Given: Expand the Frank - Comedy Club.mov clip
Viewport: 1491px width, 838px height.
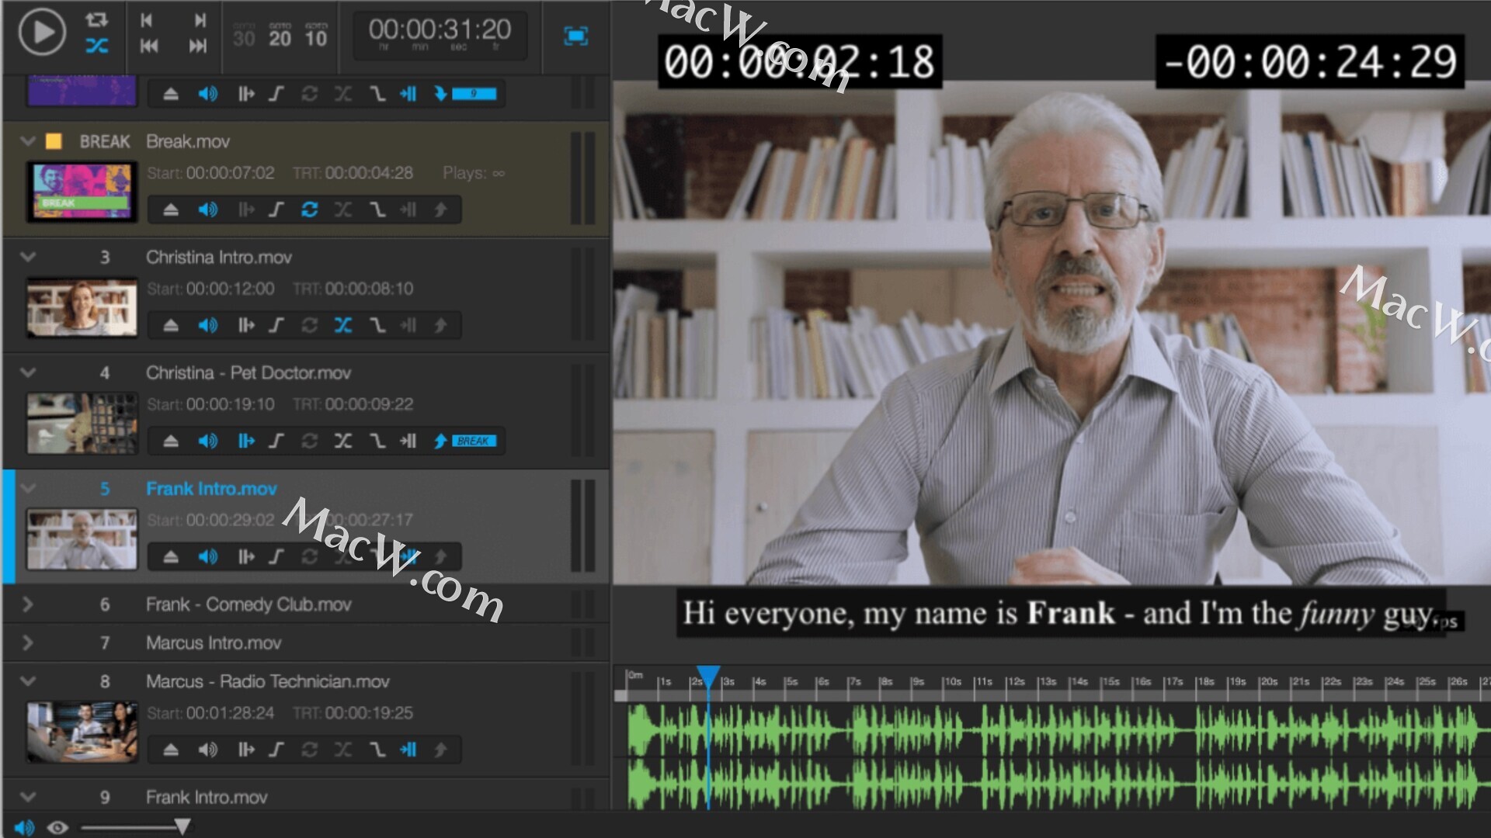Looking at the screenshot, I should [28, 604].
